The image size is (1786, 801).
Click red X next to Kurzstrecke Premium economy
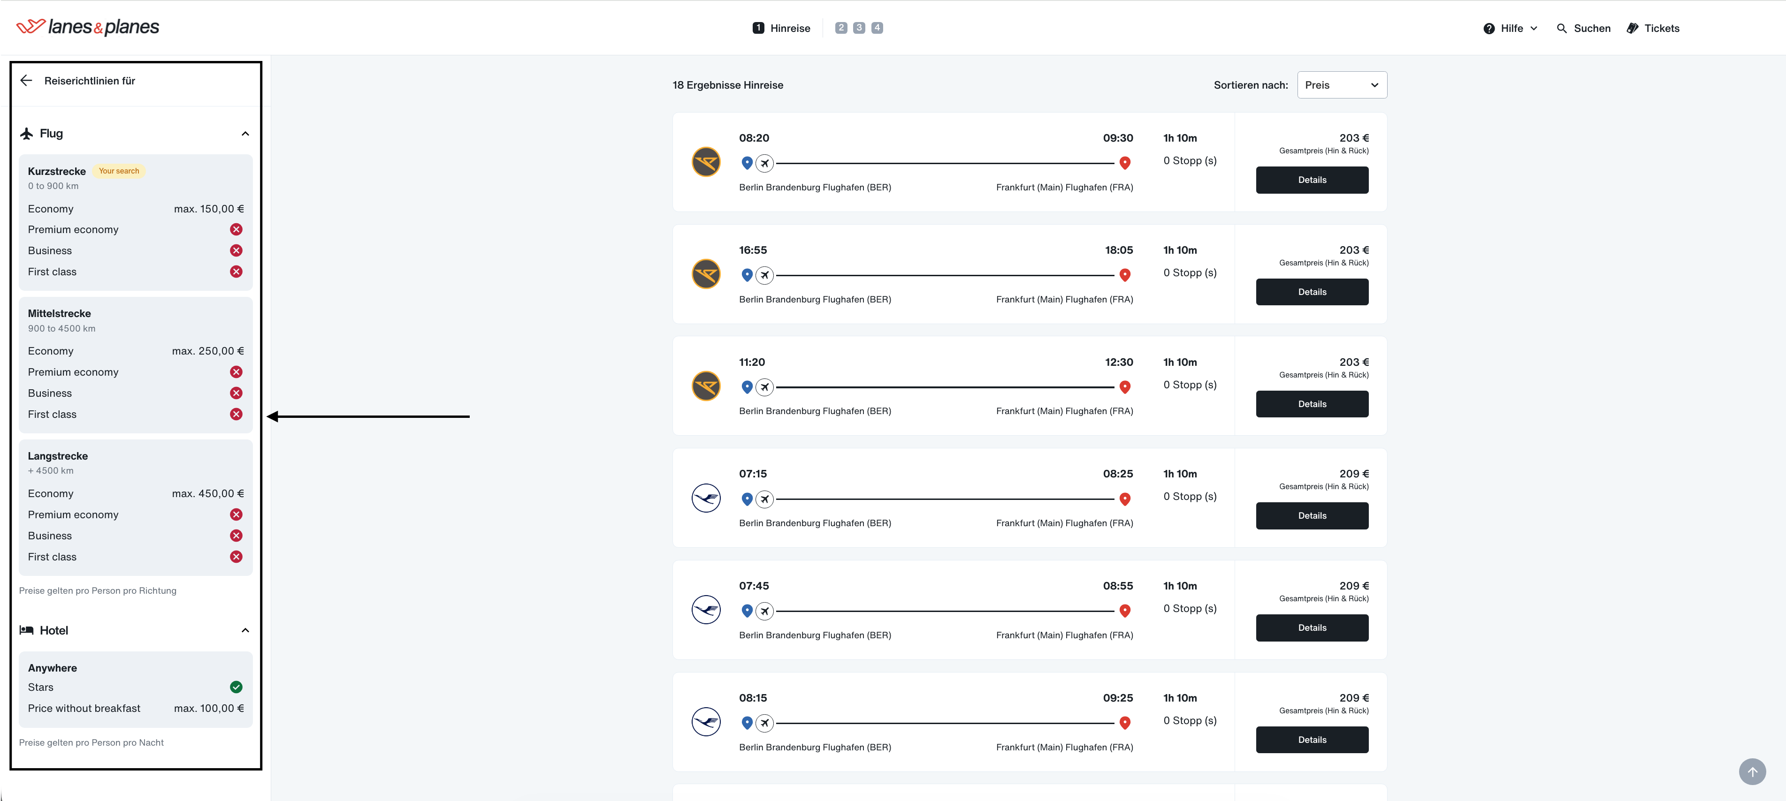pyautogui.click(x=237, y=229)
